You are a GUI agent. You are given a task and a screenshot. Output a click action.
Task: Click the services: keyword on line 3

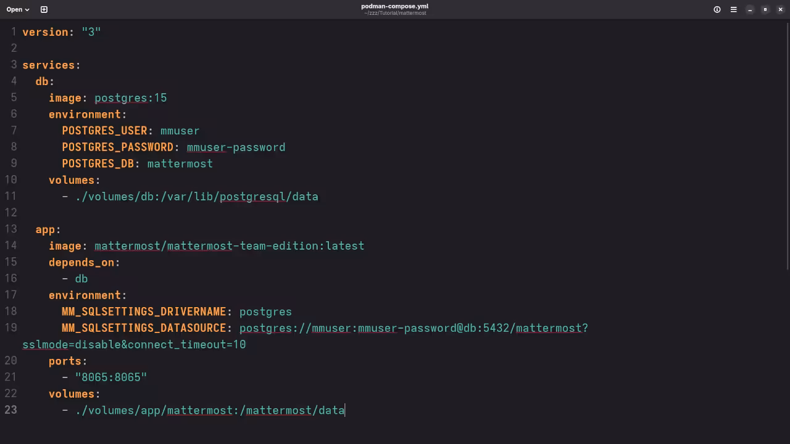48,65
